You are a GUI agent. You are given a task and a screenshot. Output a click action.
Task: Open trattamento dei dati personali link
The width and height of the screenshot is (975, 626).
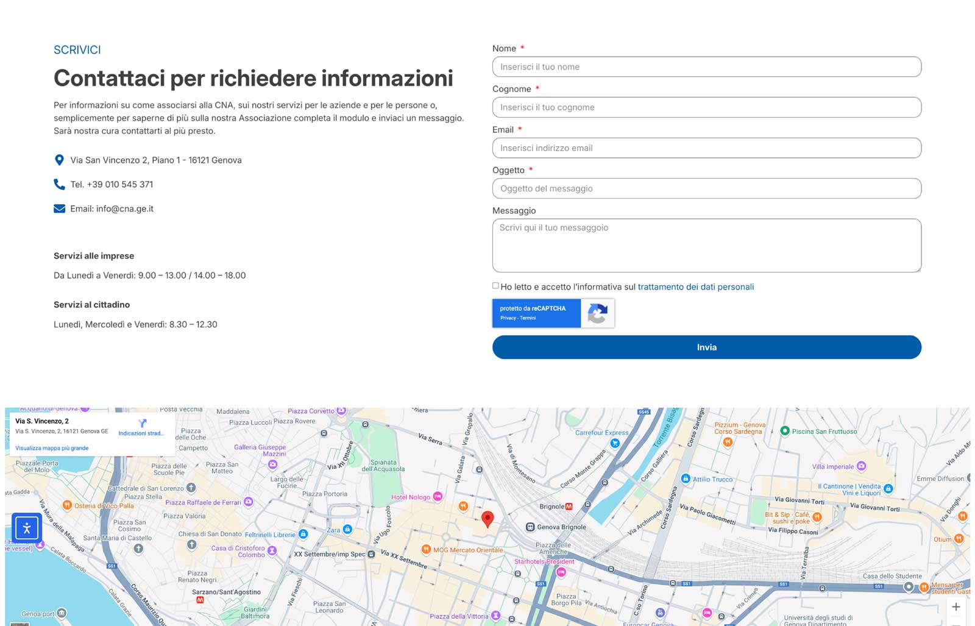[x=695, y=287]
